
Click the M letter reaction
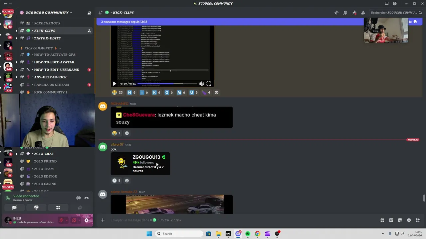181,93
